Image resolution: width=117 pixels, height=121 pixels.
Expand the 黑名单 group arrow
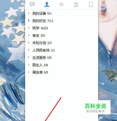(x=29, y=72)
